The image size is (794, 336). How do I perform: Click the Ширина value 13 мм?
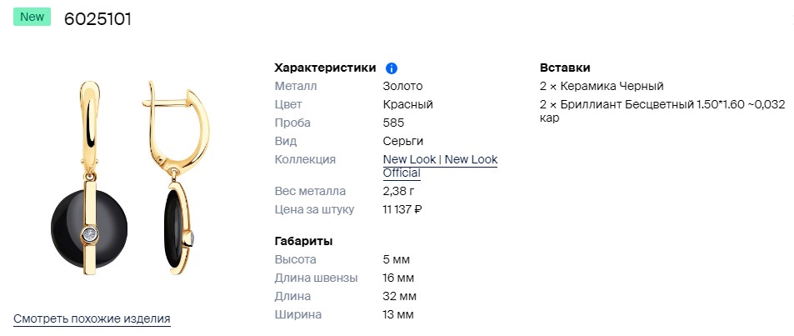click(x=398, y=314)
